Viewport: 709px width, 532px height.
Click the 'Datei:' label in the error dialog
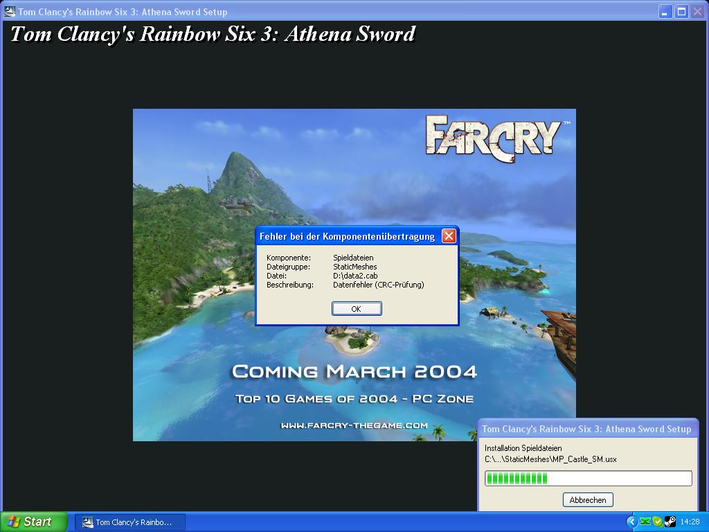click(x=276, y=276)
